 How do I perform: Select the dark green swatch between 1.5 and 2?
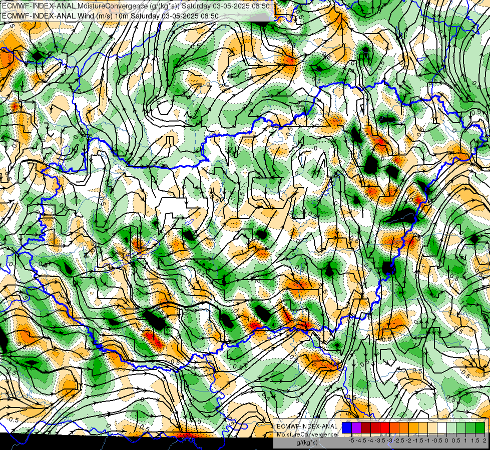[480, 427]
